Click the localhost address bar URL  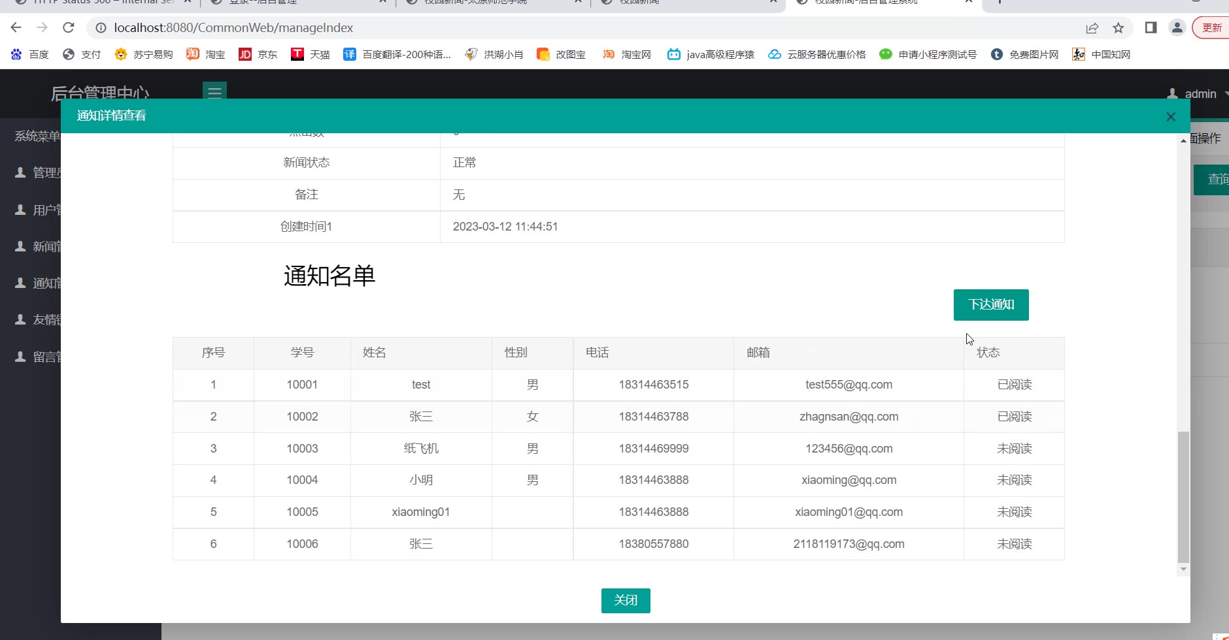(233, 27)
